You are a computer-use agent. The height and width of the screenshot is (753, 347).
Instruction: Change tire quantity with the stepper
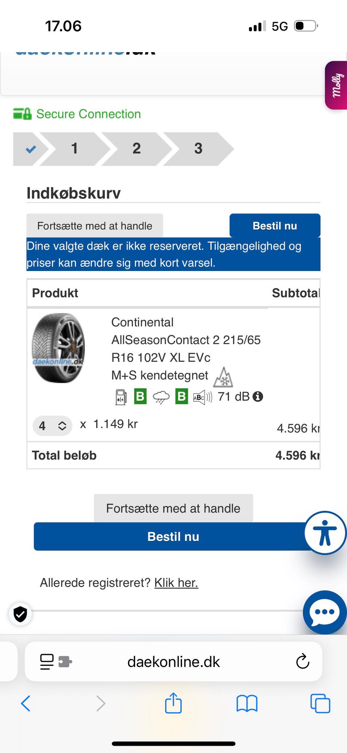point(52,426)
